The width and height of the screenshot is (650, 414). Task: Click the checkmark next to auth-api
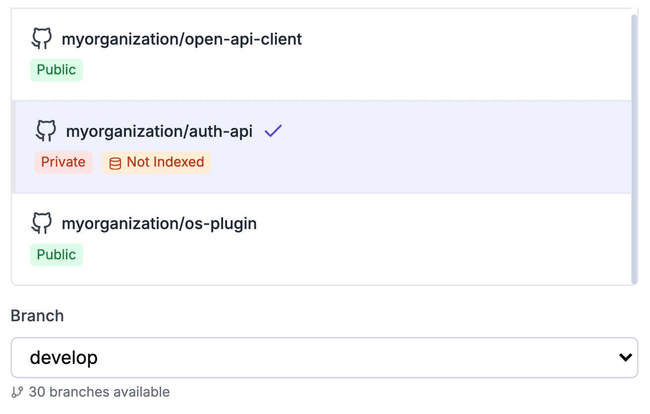pyautogui.click(x=273, y=131)
